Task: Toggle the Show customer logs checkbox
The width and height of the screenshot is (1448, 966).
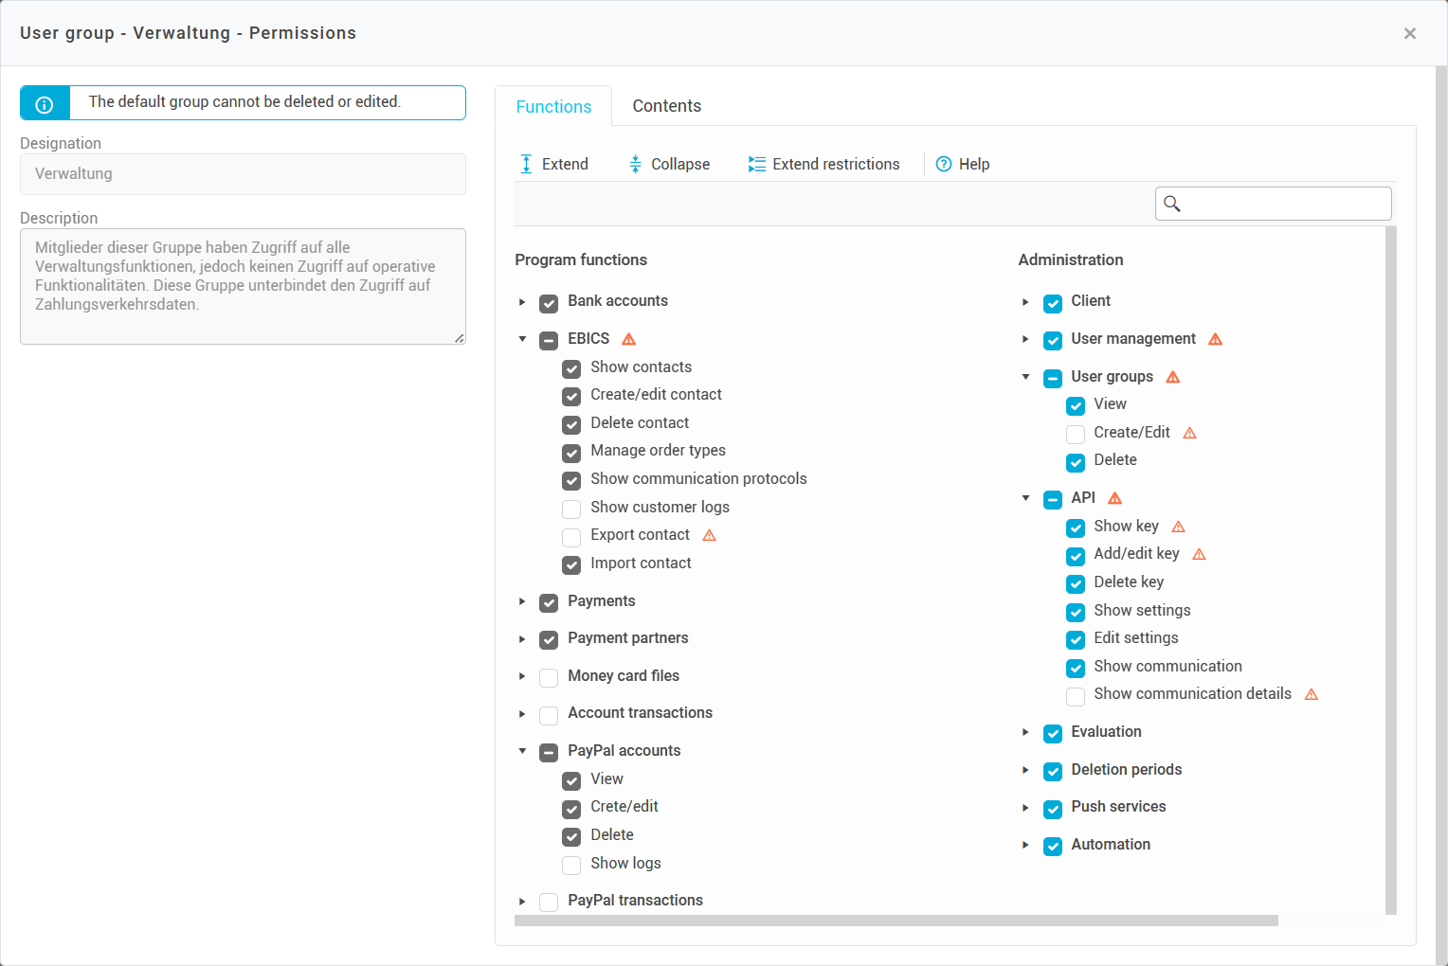Action: (x=571, y=509)
